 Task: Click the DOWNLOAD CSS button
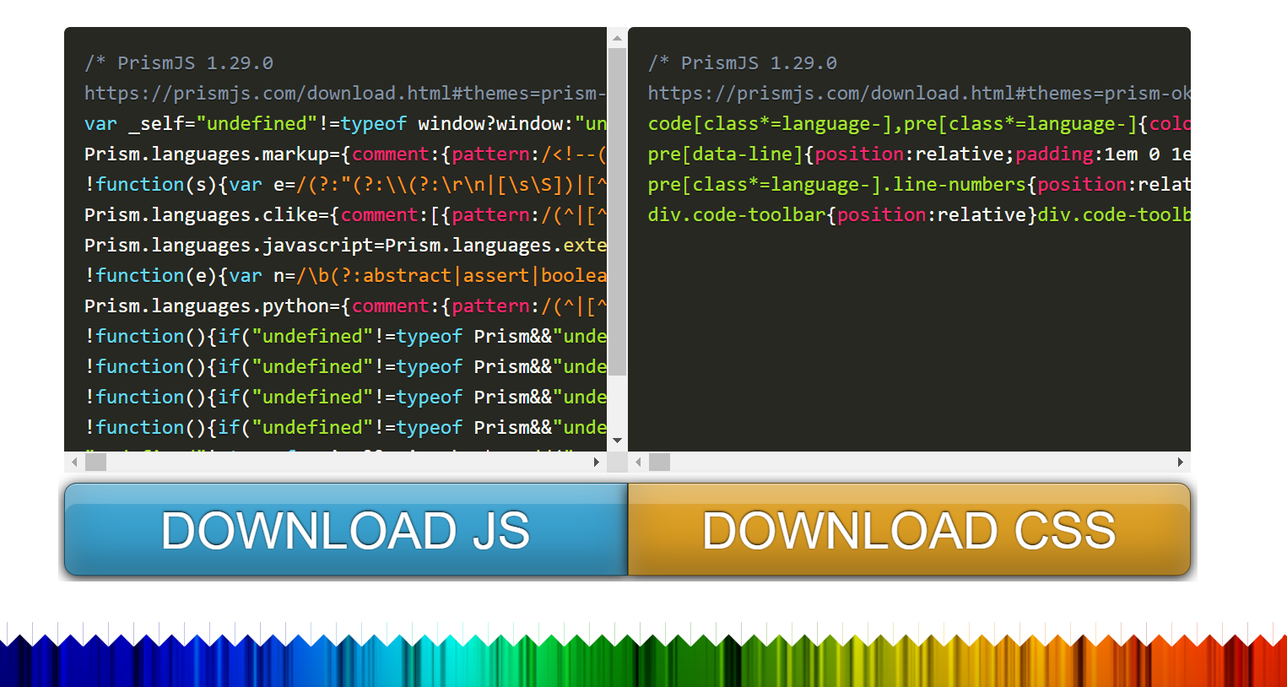click(909, 529)
